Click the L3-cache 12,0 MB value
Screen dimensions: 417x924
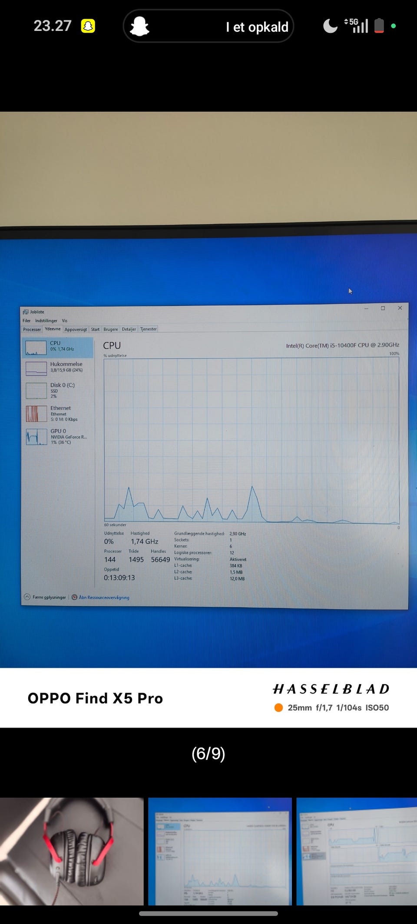tap(237, 578)
